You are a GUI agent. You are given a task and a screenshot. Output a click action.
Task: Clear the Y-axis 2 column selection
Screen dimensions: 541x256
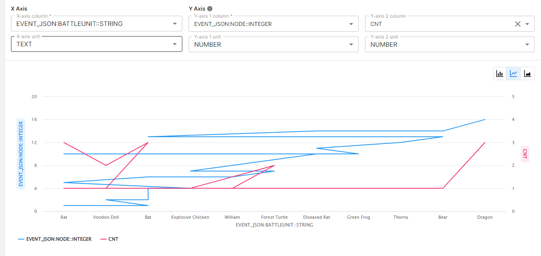pyautogui.click(x=518, y=24)
